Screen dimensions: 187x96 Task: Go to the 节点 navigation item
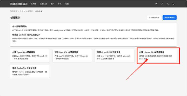pos(60,4)
